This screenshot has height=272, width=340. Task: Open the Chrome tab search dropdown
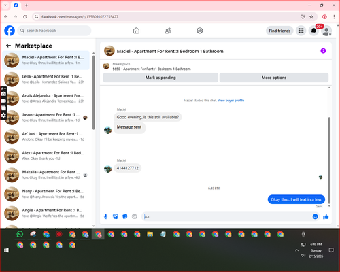point(5,5)
